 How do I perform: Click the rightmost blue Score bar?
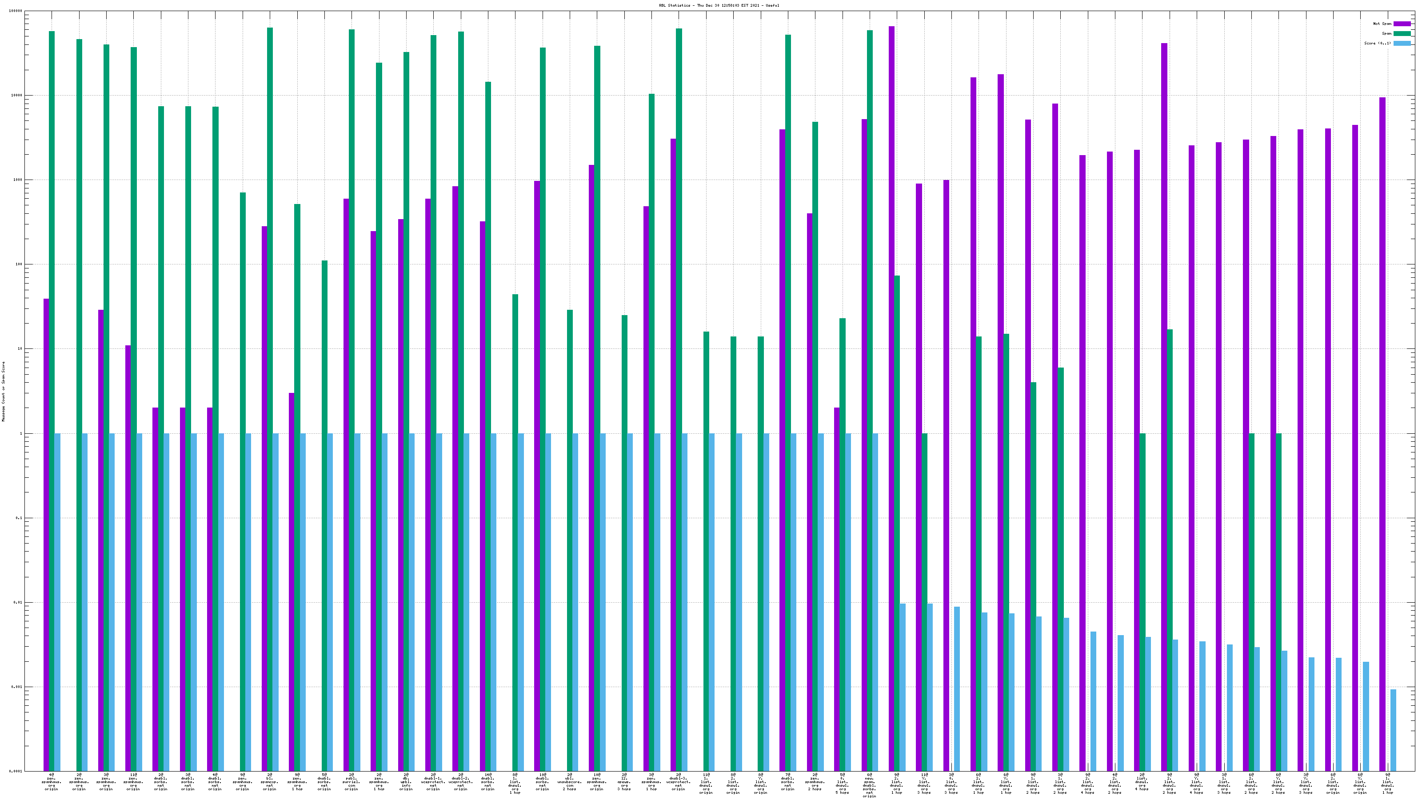1393,730
